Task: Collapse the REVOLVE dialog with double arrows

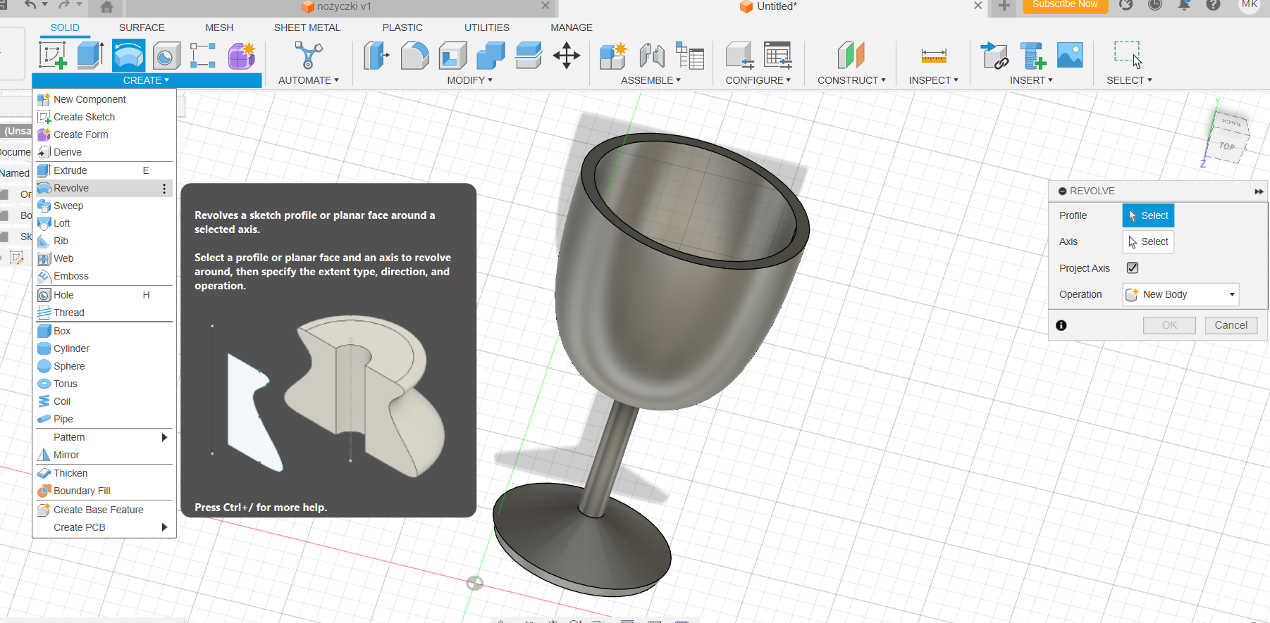Action: pos(1259,191)
